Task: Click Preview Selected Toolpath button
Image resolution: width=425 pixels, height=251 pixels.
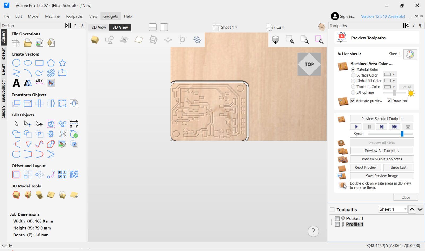Action: tap(382, 119)
